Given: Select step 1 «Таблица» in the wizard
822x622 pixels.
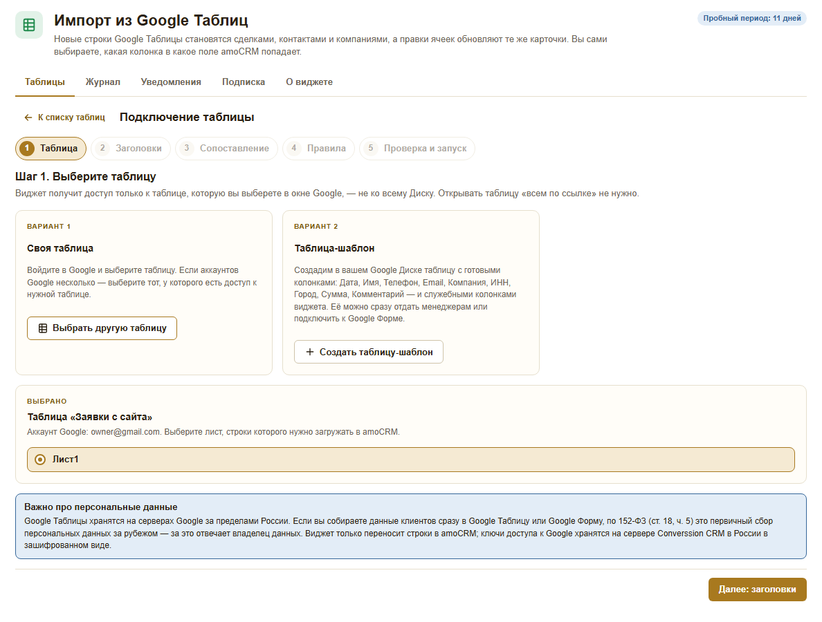Looking at the screenshot, I should tap(51, 149).
